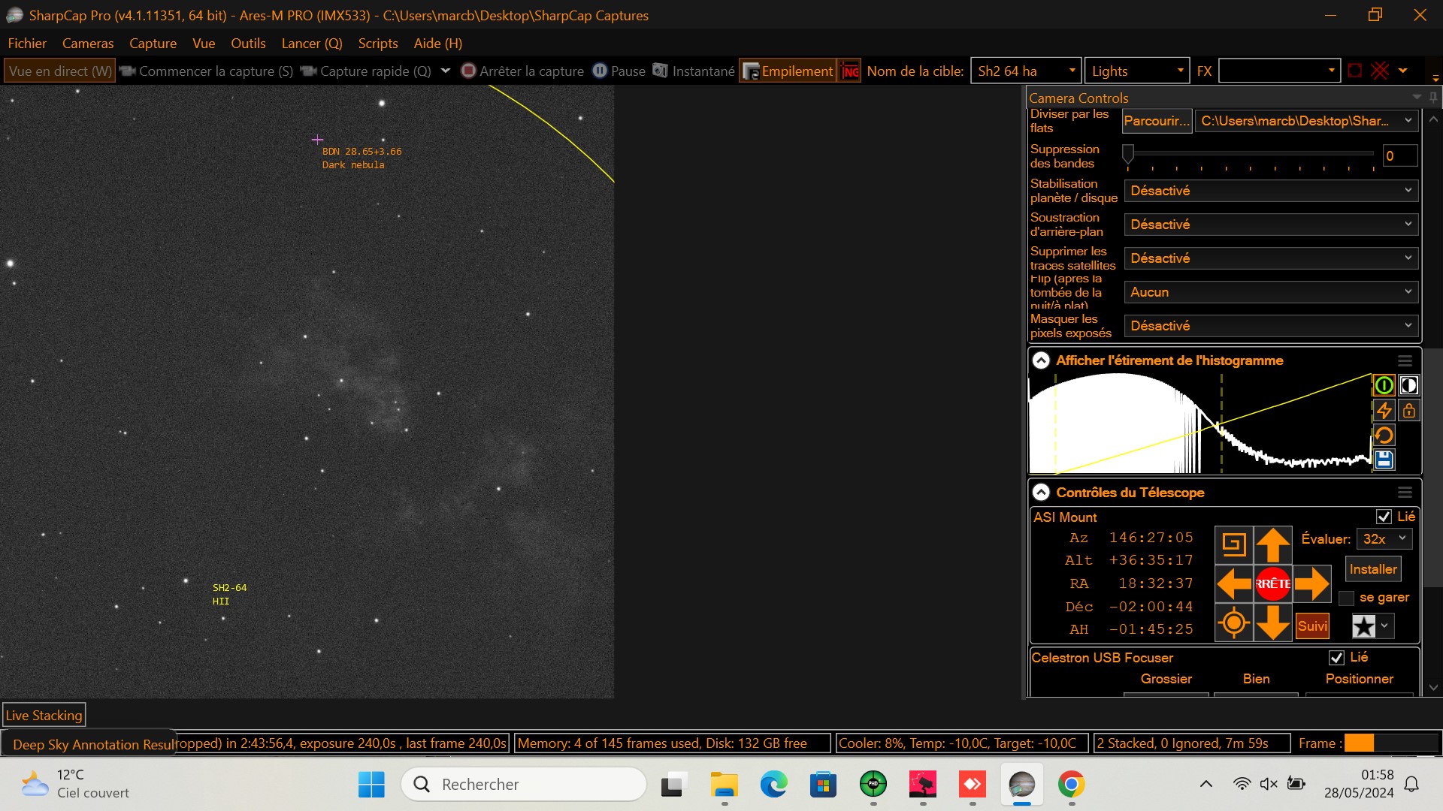
Task: Toggle the histogram stretch padlock icon
Action: 1409,411
